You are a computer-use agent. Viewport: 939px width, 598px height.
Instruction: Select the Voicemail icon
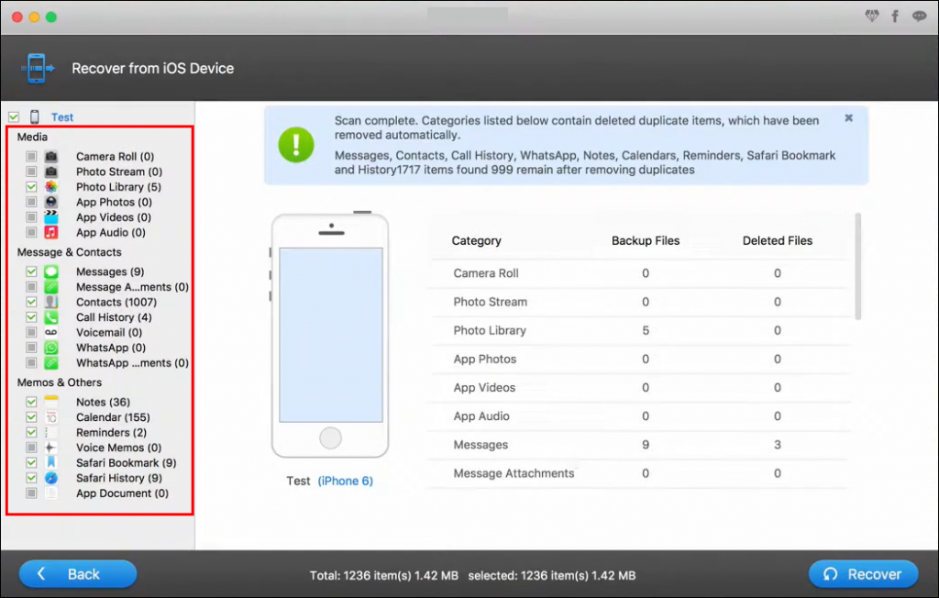pyautogui.click(x=50, y=332)
